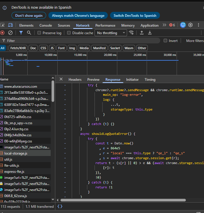The image size is (204, 213).
Task: Open DevTools settings gear
Action: [x=190, y=25]
